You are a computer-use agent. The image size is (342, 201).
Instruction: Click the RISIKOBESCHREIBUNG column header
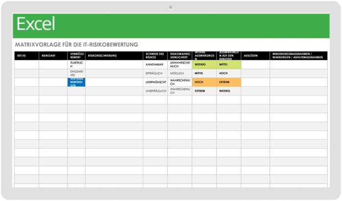(114, 56)
